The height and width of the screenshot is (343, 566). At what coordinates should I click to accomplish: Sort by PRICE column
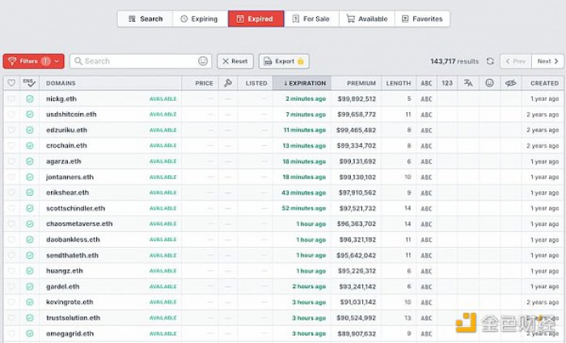(204, 83)
